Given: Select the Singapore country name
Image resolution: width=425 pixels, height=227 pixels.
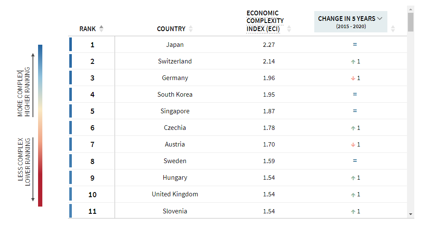Looking at the screenshot, I should pyautogui.click(x=175, y=111).
